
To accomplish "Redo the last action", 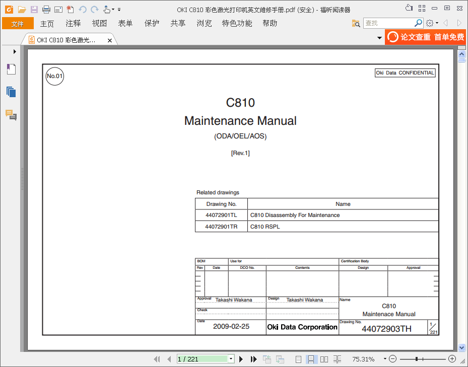I will pyautogui.click(x=95, y=10).
